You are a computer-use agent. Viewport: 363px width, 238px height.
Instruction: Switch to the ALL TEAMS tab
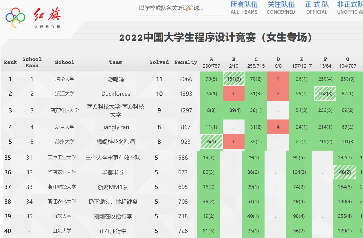[244, 8]
